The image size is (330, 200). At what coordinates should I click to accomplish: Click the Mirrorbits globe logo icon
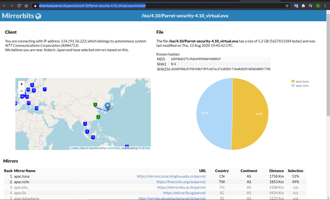[38, 16]
